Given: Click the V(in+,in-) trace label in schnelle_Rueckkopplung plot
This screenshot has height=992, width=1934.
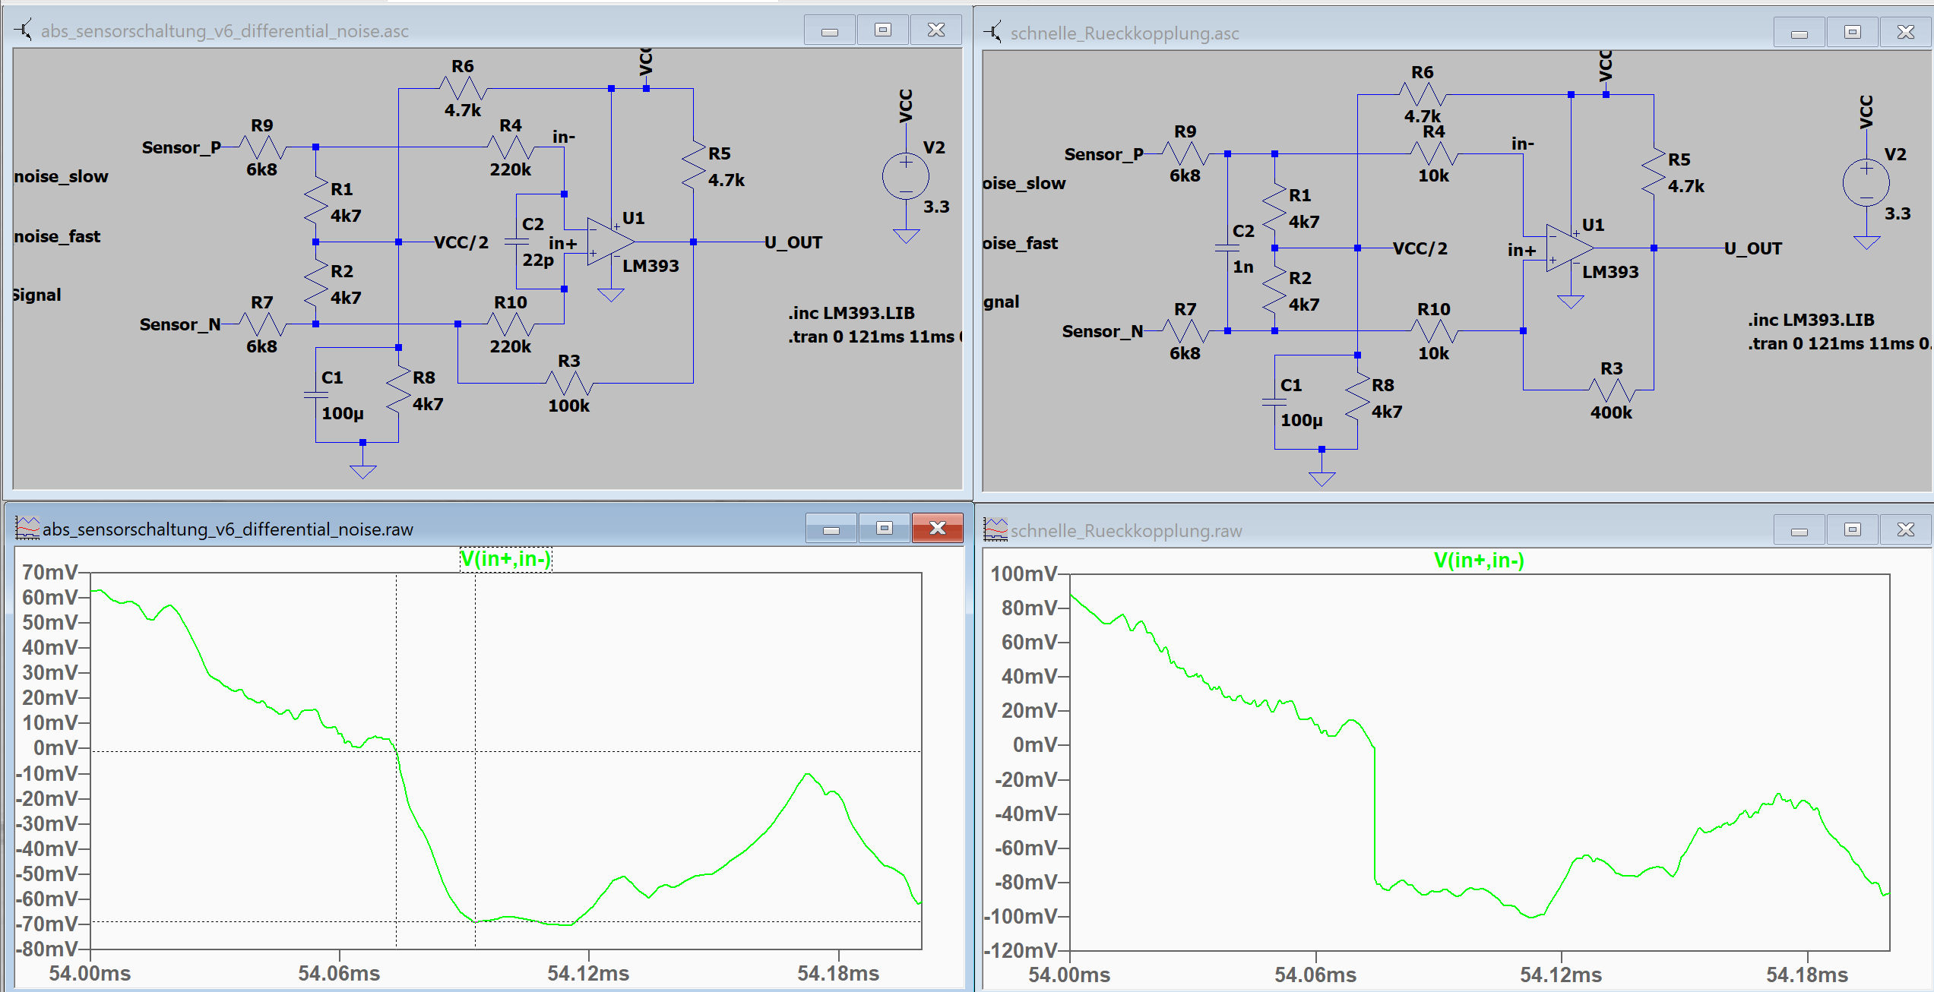Looking at the screenshot, I should click(x=1478, y=561).
